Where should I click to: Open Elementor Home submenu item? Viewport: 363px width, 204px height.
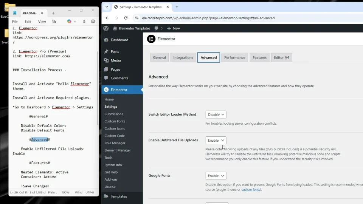pyautogui.click(x=109, y=99)
